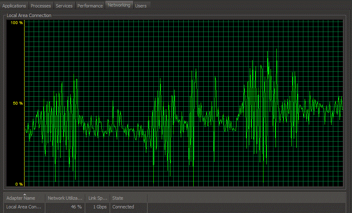
Task: Switch to the Applications tab
Action: (15, 6)
